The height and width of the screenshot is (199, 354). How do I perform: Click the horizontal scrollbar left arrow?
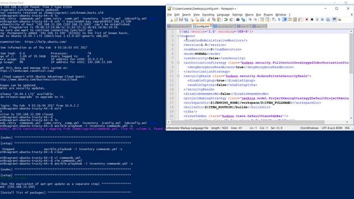pos(169,122)
